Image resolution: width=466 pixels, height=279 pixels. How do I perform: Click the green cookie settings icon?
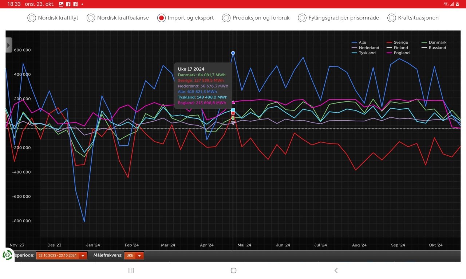pyautogui.click(x=7, y=255)
